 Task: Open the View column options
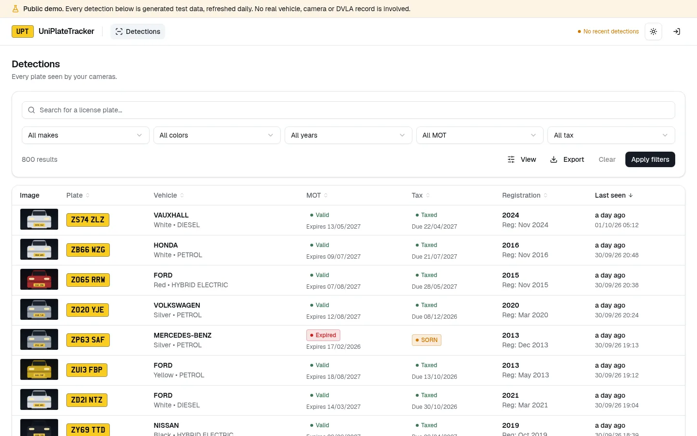pos(522,159)
